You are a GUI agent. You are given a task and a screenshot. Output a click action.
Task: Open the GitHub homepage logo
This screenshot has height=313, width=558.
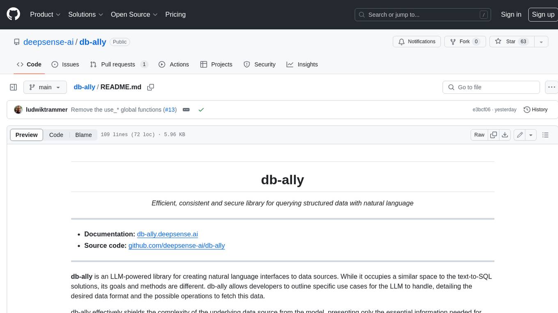13,14
